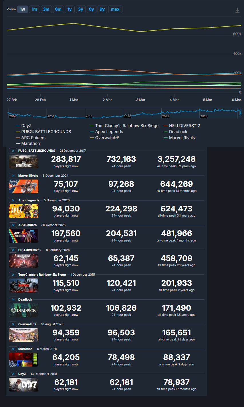Open the Marathon title link
This screenshot has height=407, width=244.
tap(25, 349)
